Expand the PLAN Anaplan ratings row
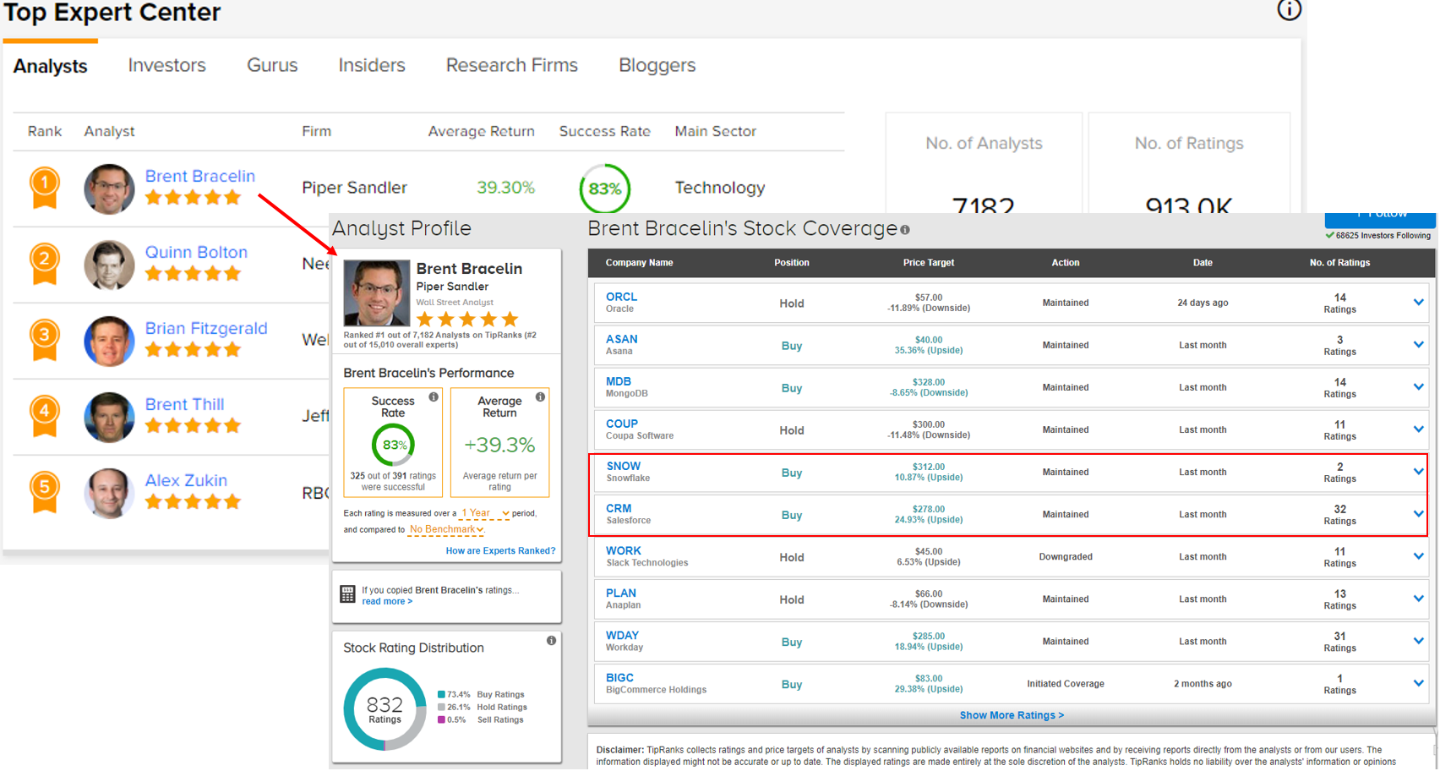 (x=1419, y=598)
